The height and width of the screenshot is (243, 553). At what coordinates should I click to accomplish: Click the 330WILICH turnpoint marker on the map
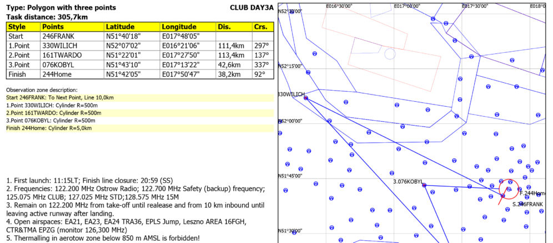(x=305, y=98)
